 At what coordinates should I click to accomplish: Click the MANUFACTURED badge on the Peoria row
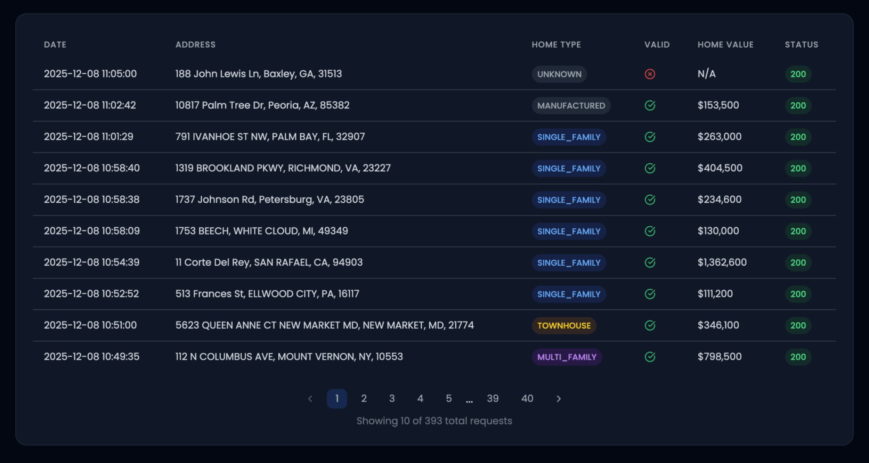571,105
